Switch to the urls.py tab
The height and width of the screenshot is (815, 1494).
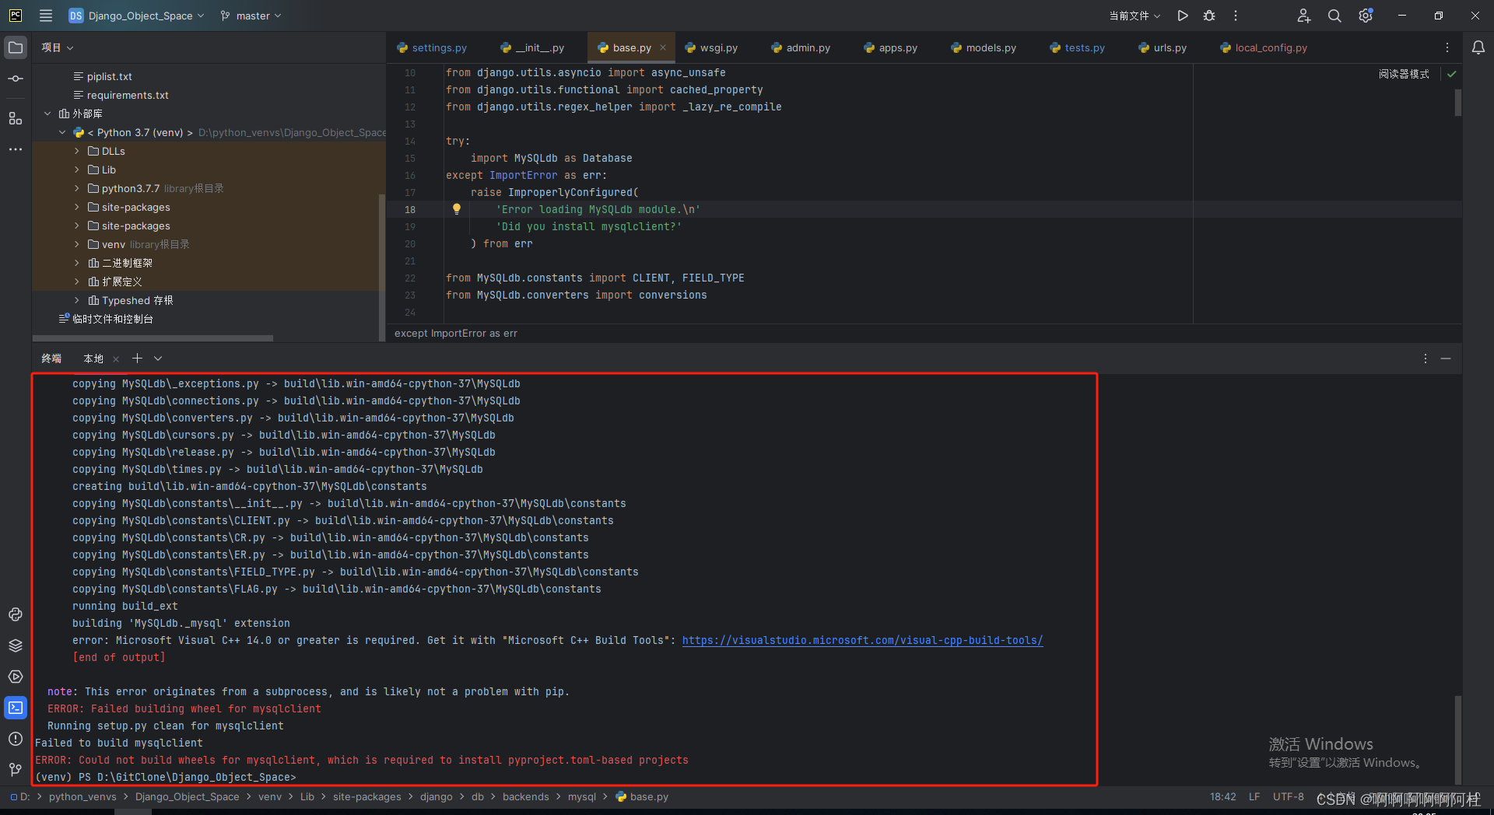1163,47
